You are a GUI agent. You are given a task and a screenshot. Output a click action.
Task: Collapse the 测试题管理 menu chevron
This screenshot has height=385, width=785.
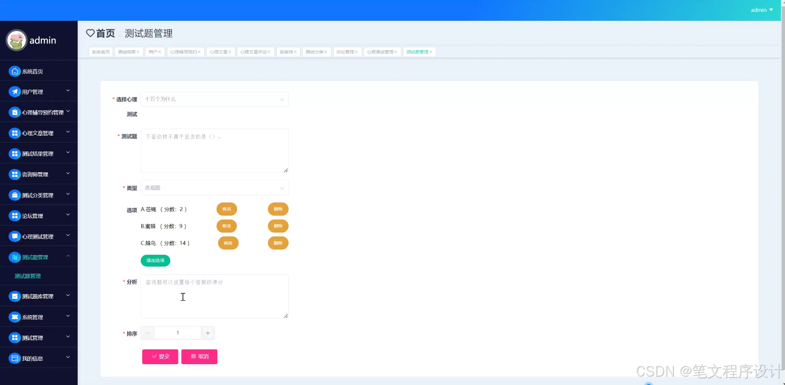(x=68, y=256)
